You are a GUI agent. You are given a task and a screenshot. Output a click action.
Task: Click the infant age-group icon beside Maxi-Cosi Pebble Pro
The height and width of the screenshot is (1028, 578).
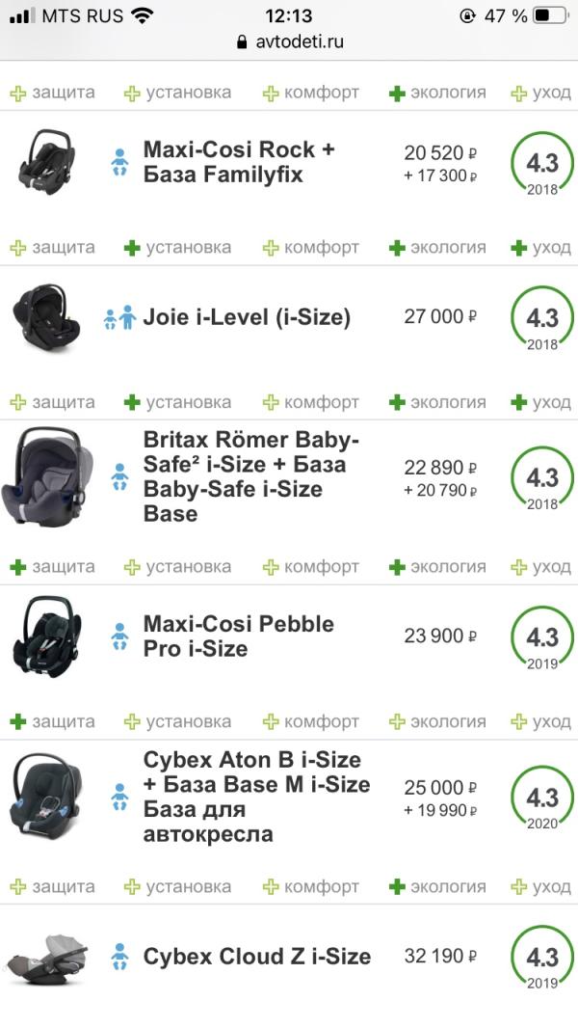[119, 636]
